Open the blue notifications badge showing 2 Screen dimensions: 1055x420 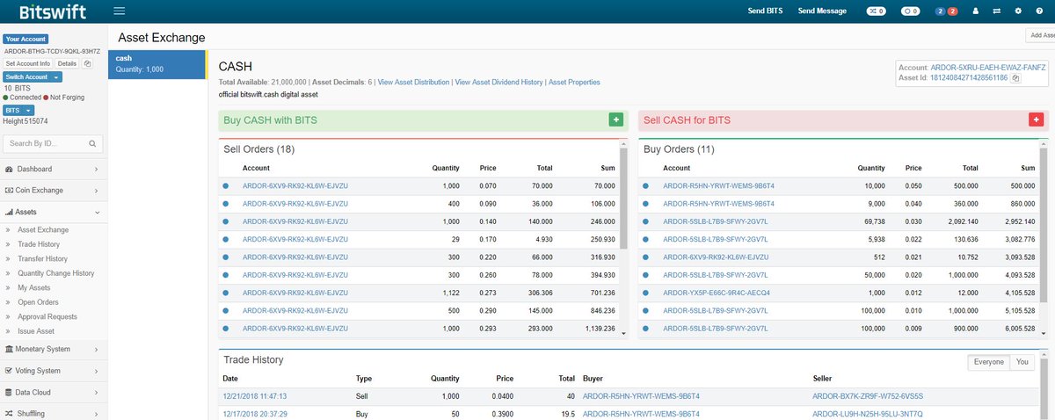pyautogui.click(x=941, y=11)
